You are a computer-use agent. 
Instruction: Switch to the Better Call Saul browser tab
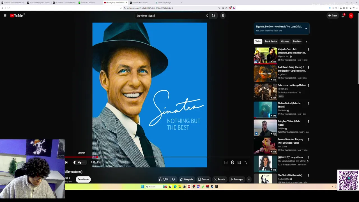[13, 3]
